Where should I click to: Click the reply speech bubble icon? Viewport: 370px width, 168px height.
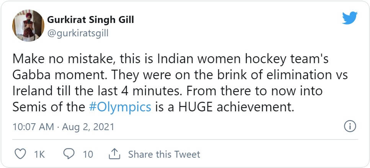point(68,154)
